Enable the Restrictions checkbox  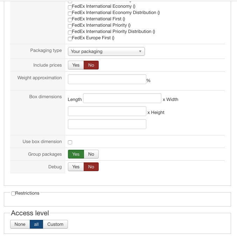tap(13, 194)
